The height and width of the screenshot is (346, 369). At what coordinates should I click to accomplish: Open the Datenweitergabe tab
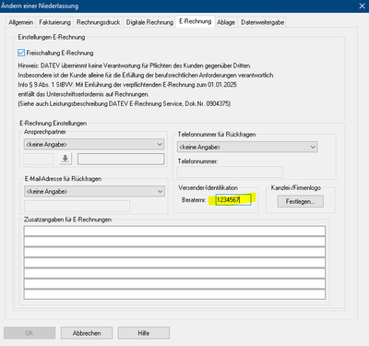pos(262,22)
